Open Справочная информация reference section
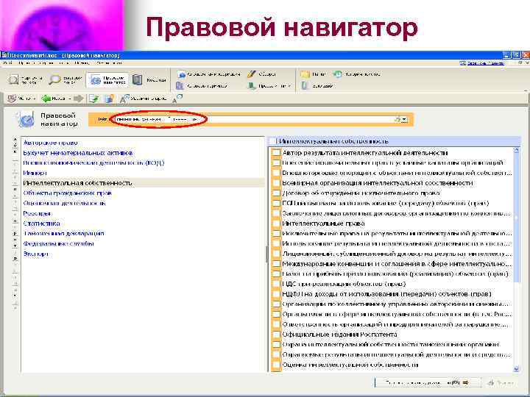Image resolution: width=530 pixels, height=397 pixels. 209,74
